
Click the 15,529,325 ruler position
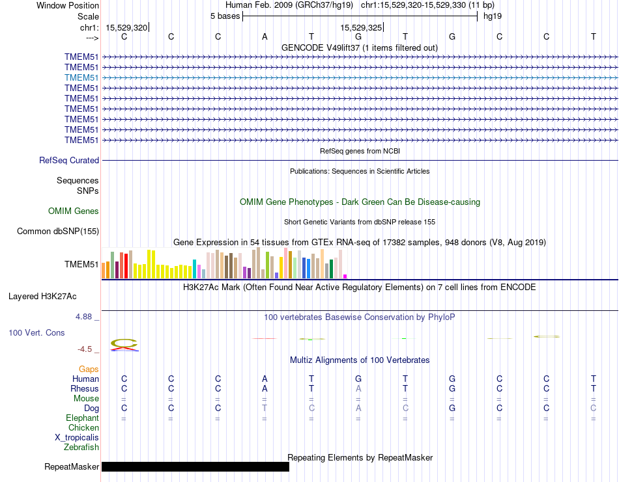(x=361, y=27)
